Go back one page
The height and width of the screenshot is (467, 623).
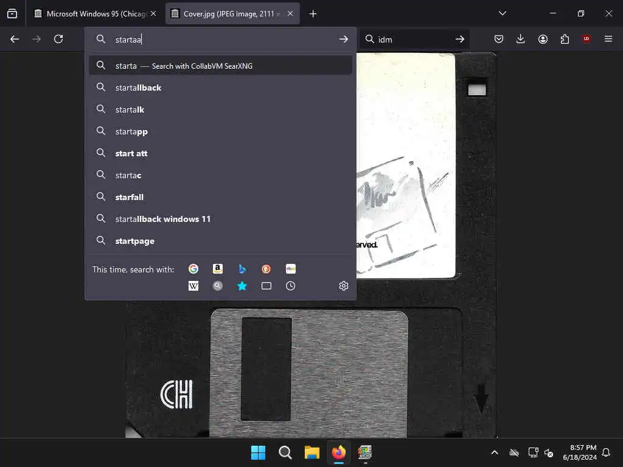pyautogui.click(x=15, y=39)
